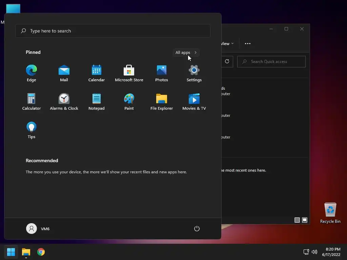This screenshot has height=260, width=347.
Task: Launch Google Chrome from the taskbar
Action: coord(41,252)
